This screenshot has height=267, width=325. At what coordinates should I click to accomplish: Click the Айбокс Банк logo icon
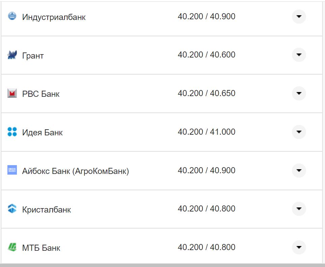[x=12, y=170]
